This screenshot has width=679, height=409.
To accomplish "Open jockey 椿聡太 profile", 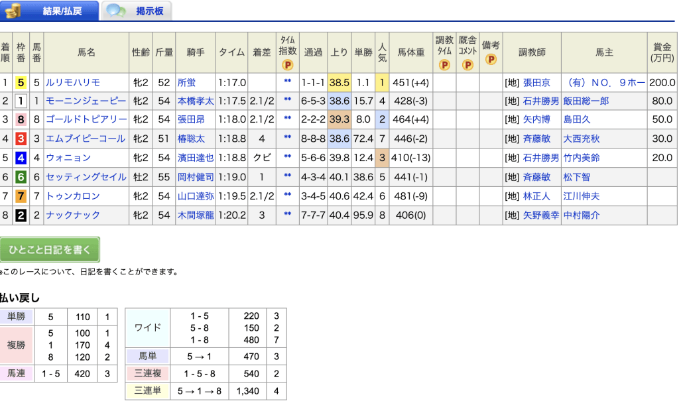I will pyautogui.click(x=191, y=139).
